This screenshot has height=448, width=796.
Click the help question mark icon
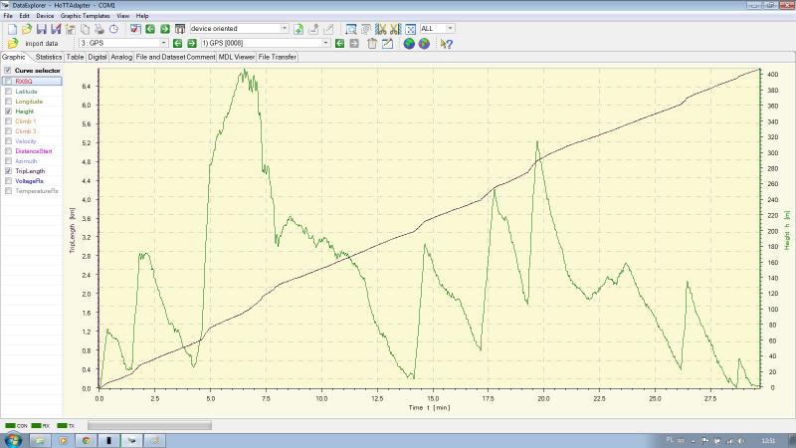point(447,44)
